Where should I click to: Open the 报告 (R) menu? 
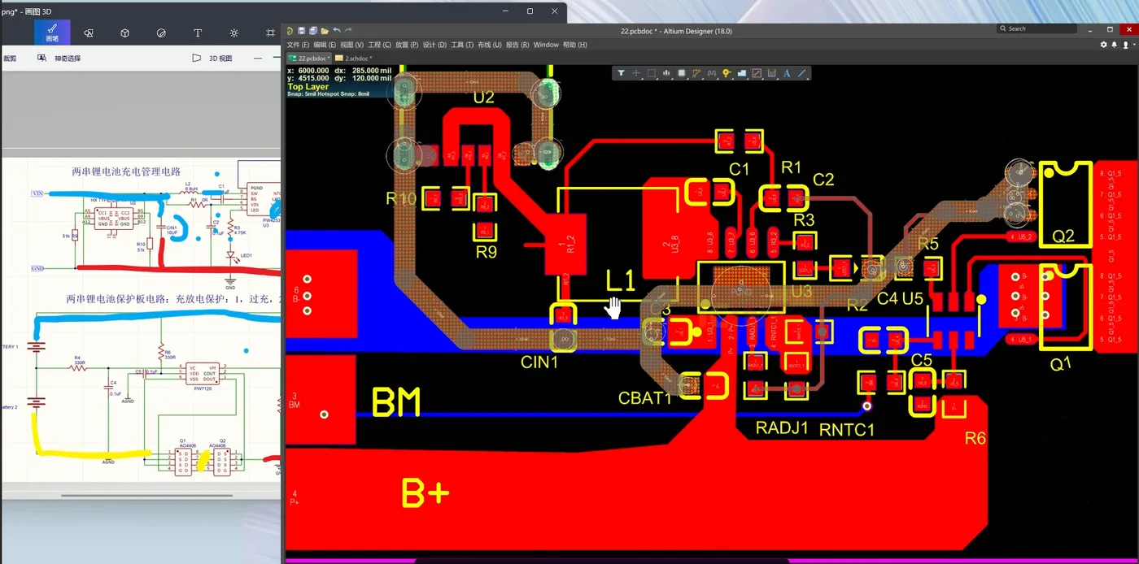click(517, 45)
